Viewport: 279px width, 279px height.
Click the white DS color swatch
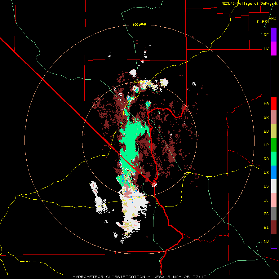point(274,186)
